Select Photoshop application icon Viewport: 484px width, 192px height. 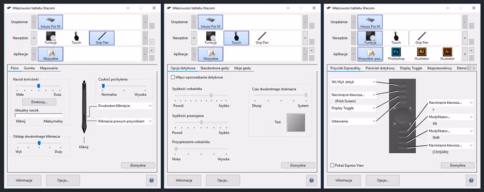(396, 54)
